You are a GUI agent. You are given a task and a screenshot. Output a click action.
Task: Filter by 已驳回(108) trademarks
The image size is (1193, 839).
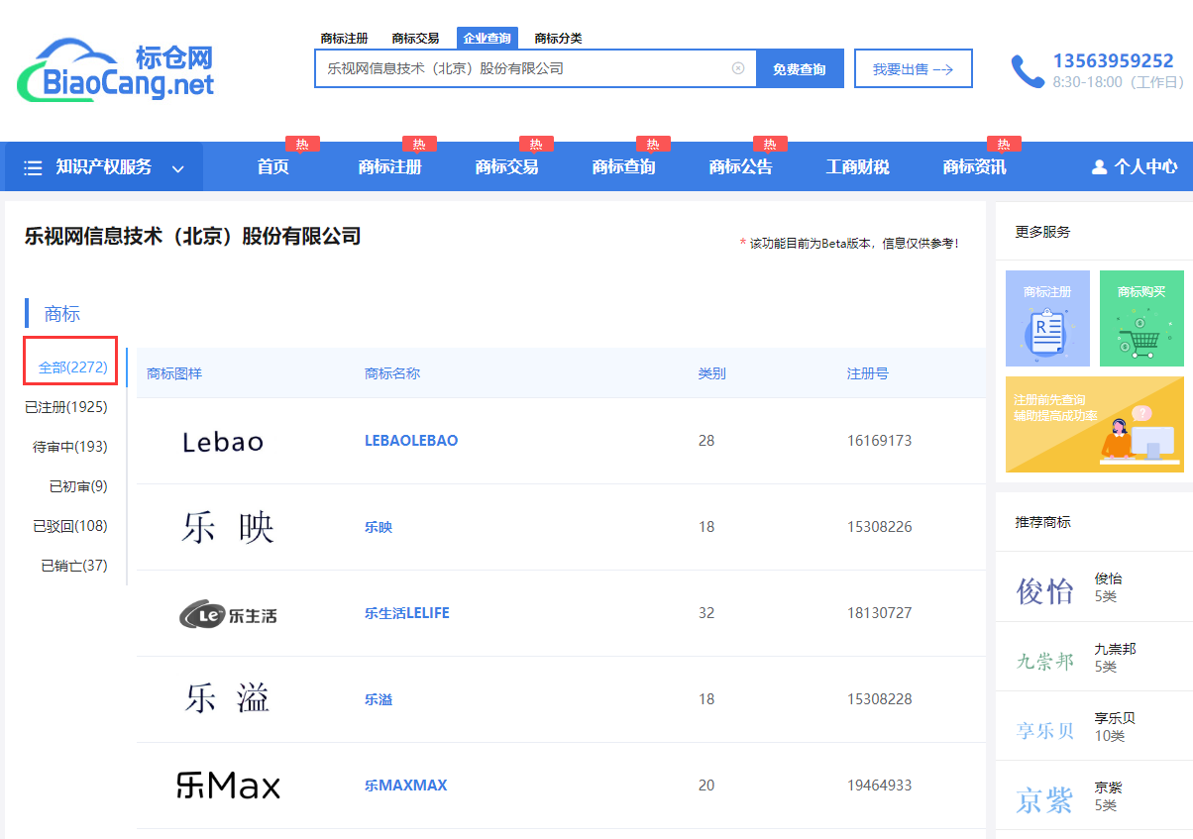coord(69,526)
